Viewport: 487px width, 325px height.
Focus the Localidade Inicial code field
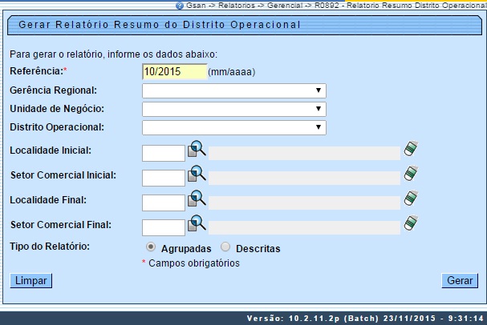(164, 153)
